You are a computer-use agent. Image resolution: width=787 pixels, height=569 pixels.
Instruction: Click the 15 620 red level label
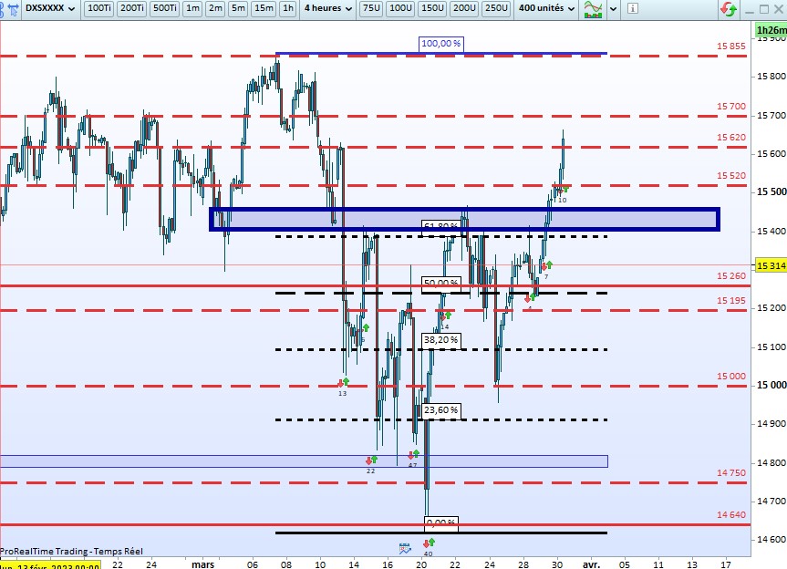click(x=730, y=138)
